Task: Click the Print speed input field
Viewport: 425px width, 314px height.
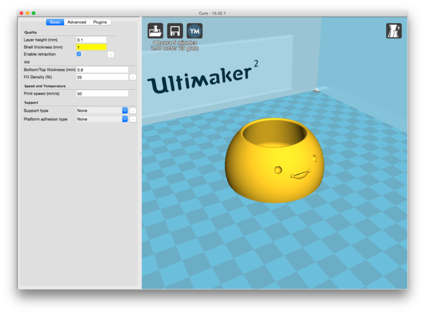Action: (102, 94)
